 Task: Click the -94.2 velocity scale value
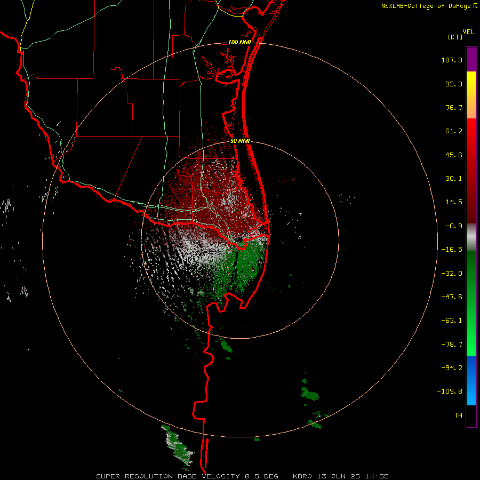(452, 367)
